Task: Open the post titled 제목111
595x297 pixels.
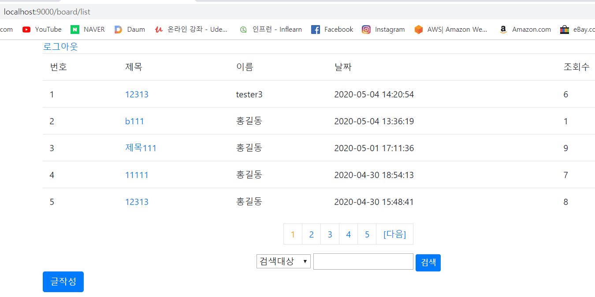Action: click(141, 148)
